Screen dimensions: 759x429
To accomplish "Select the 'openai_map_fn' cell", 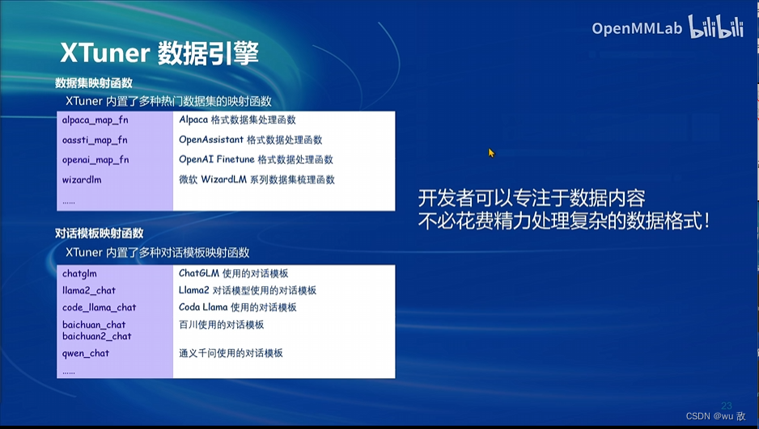I will (95, 160).
